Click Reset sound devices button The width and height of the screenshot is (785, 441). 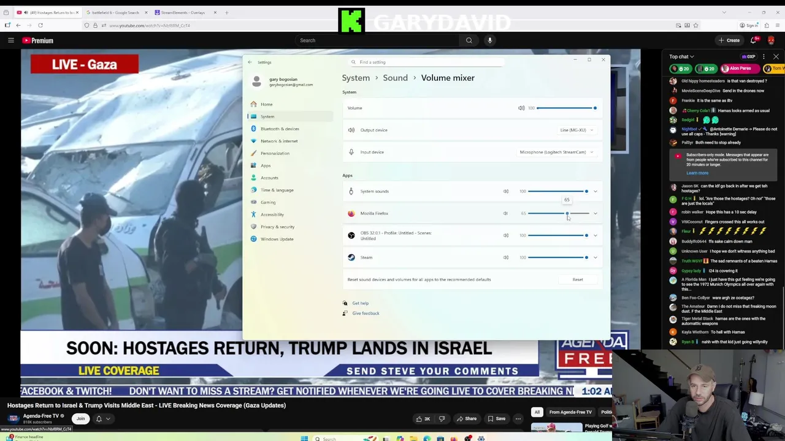[x=578, y=279]
